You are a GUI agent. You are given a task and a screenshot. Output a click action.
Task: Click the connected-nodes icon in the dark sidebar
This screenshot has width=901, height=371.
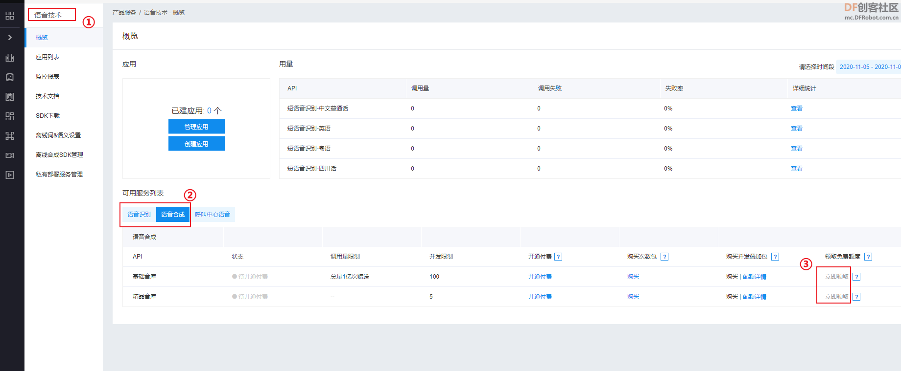tap(10, 136)
